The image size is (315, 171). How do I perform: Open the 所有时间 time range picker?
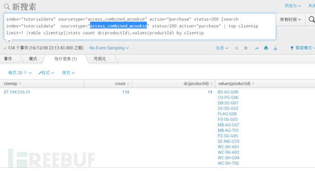tap(290, 20)
